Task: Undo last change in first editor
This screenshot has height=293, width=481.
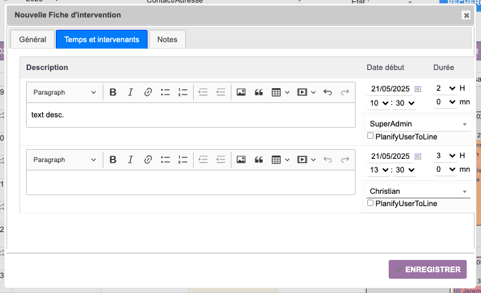Action: [x=328, y=93]
